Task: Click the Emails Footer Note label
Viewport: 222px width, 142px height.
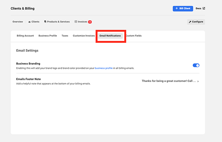Action: click(28, 79)
